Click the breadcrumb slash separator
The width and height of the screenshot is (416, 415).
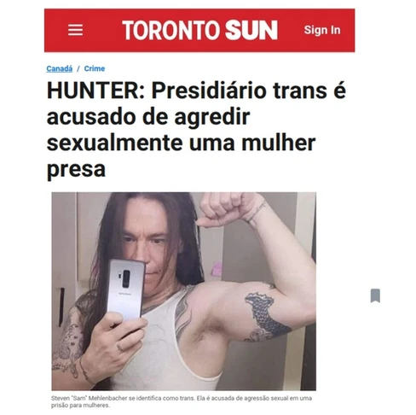tap(78, 68)
